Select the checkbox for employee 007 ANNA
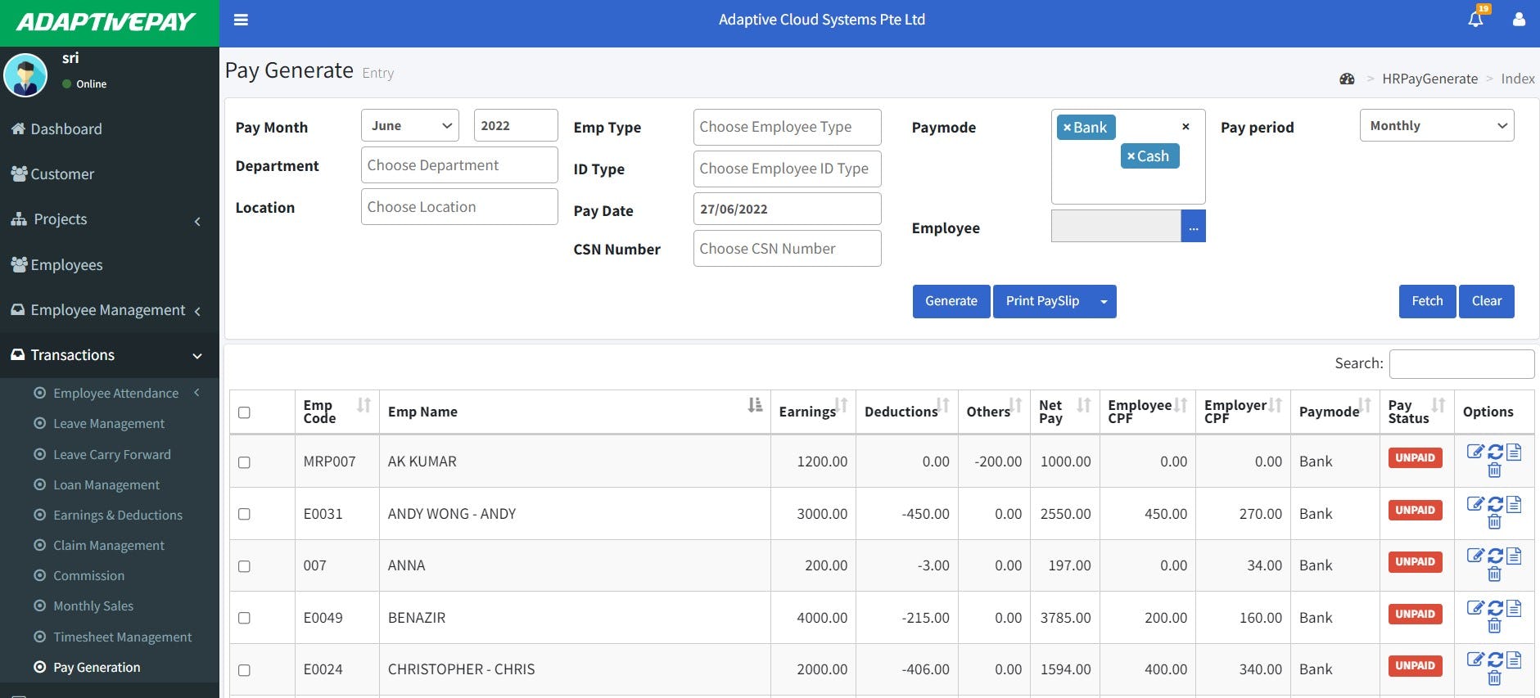This screenshot has height=698, width=1540. tap(244, 566)
